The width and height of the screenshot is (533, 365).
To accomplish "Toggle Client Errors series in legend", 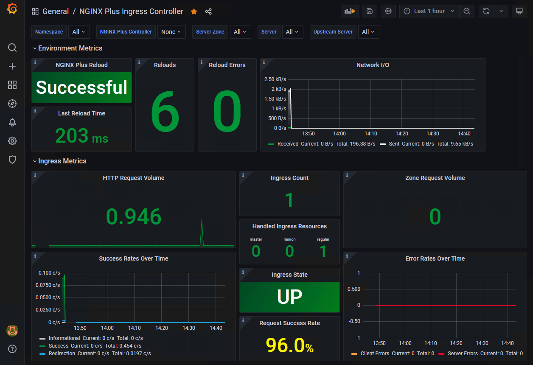I will [x=375, y=354].
